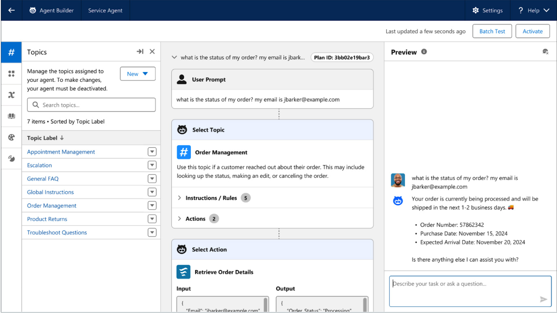Click the Search topics input field
The height and width of the screenshot is (313, 557).
[91, 105]
